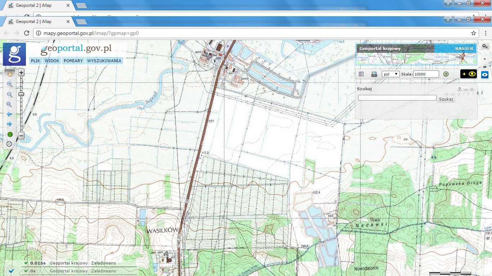Open the Chrome three-dot menu
The image size is (492, 276).
tap(485, 33)
